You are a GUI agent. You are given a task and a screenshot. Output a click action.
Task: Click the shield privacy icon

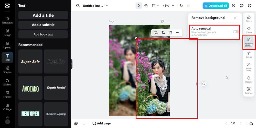coord(234,6)
